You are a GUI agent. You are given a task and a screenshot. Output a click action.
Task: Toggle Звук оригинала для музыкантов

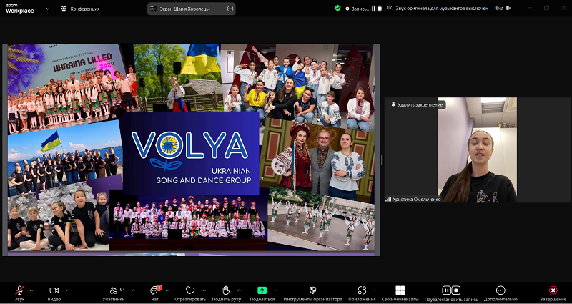click(x=442, y=8)
